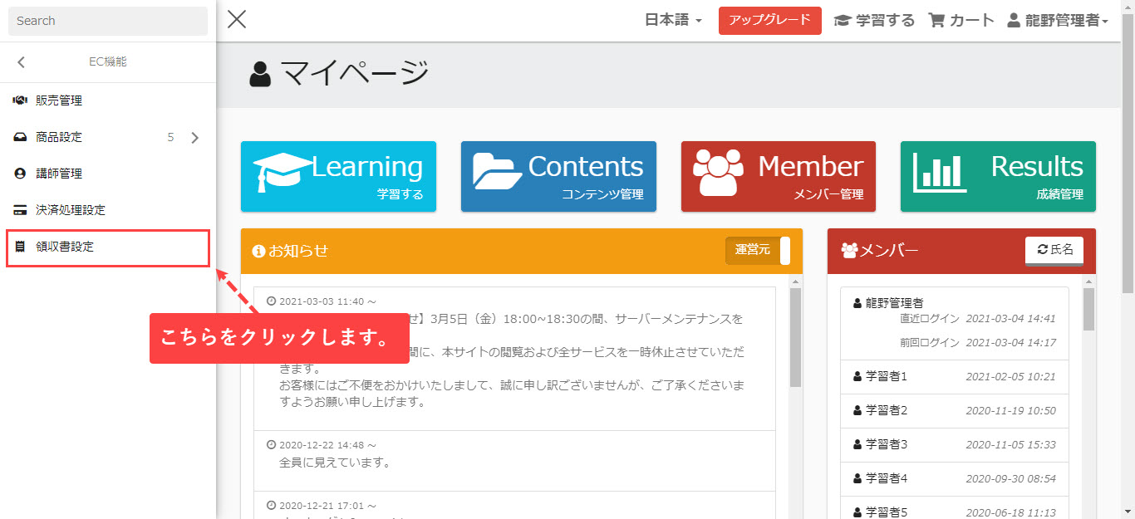The height and width of the screenshot is (519, 1135).
Task: Click the カート shopping cart icon
Action: [936, 21]
